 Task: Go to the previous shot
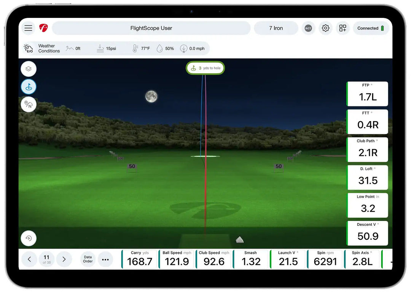coord(29,259)
